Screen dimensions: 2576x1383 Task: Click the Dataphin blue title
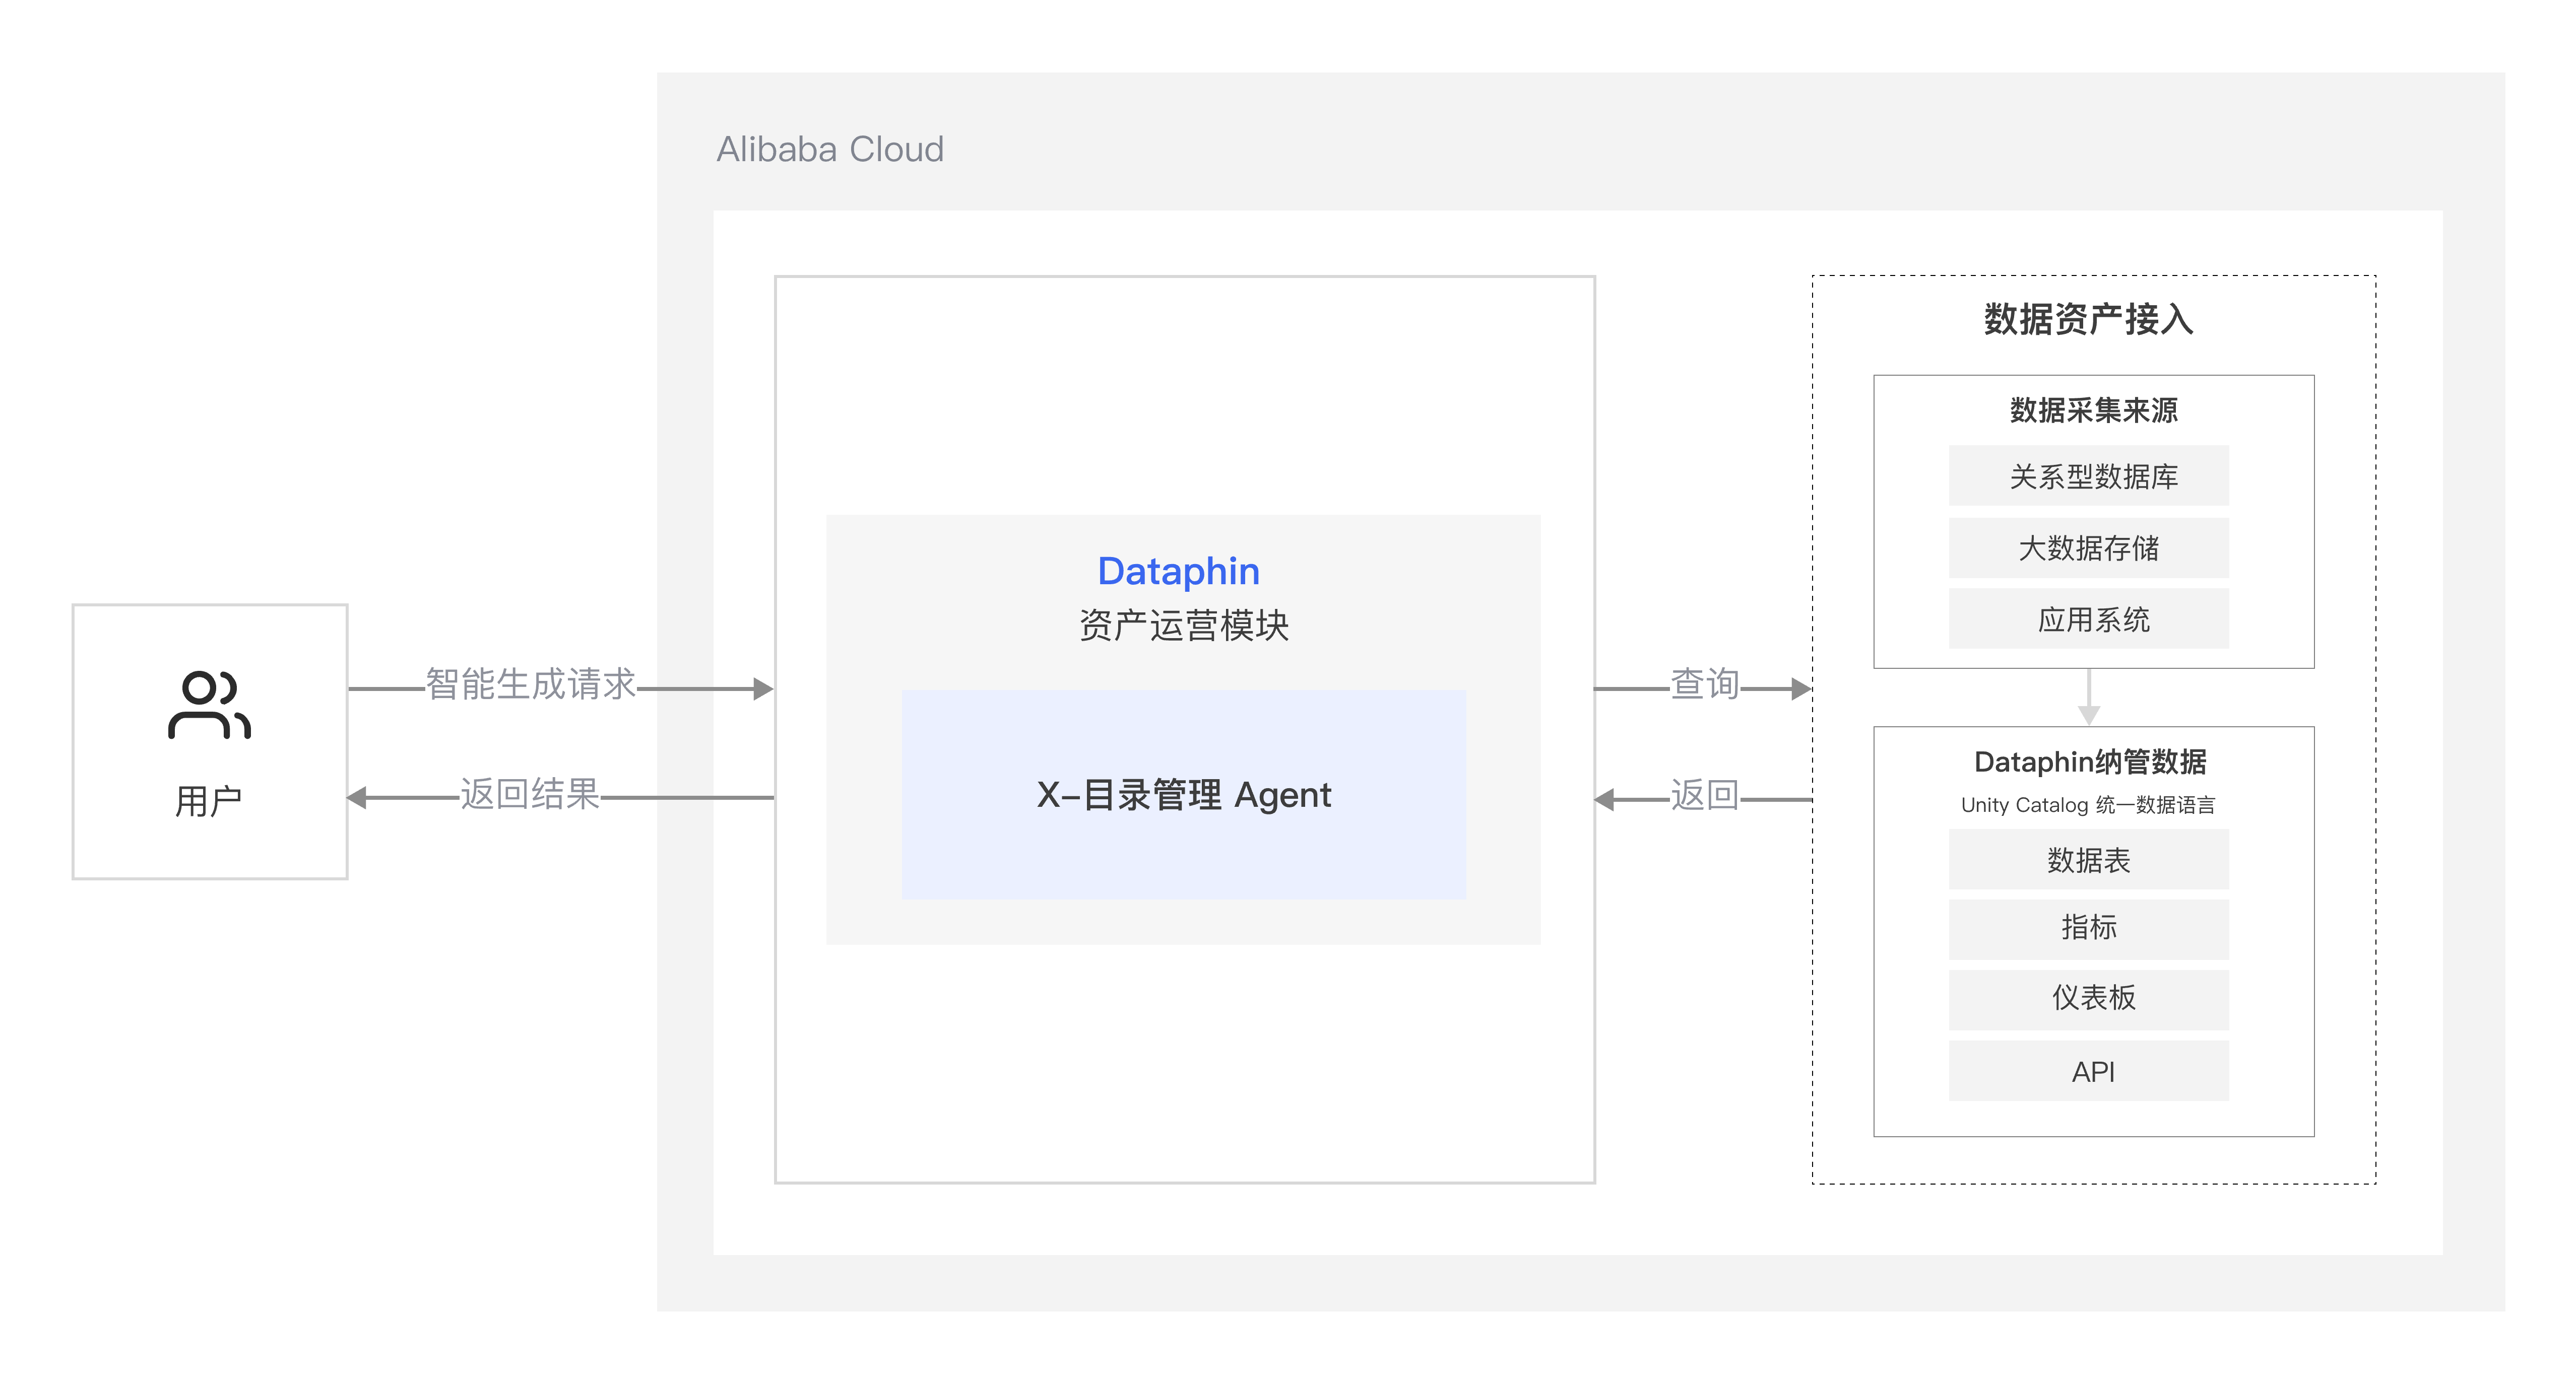coord(1178,572)
